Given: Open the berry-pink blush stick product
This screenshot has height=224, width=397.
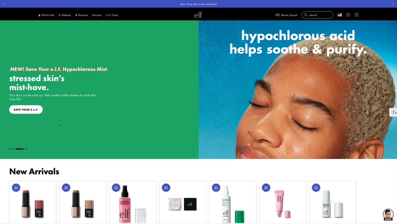Looking at the screenshot, I should coord(33,202).
